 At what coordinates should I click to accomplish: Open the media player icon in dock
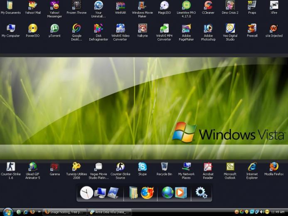coord(181,193)
